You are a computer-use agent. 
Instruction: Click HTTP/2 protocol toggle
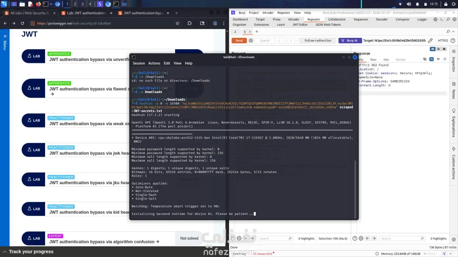(443, 40)
